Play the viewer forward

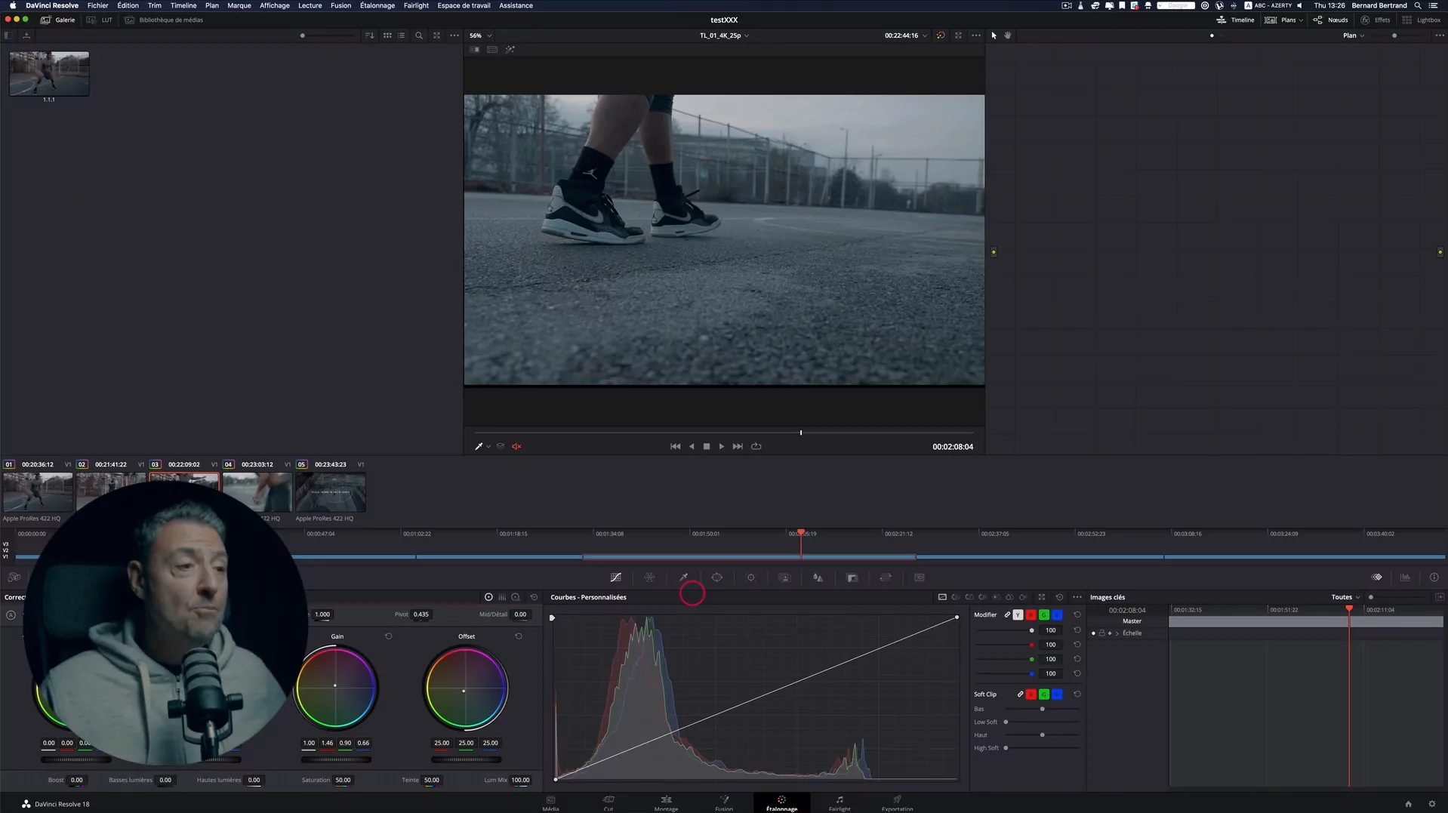pos(722,446)
